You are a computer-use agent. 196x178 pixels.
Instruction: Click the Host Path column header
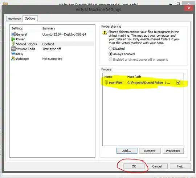tap(134, 77)
